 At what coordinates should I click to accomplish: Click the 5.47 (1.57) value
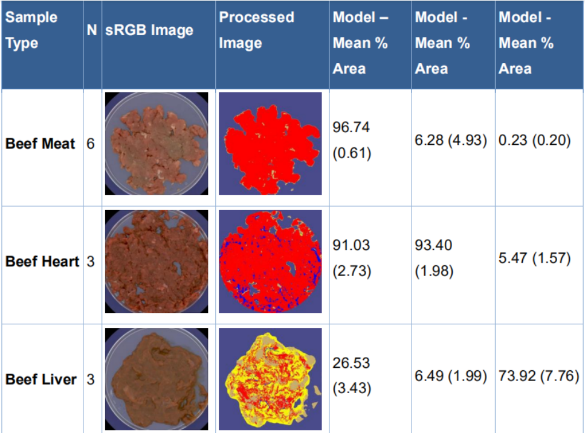534,258
